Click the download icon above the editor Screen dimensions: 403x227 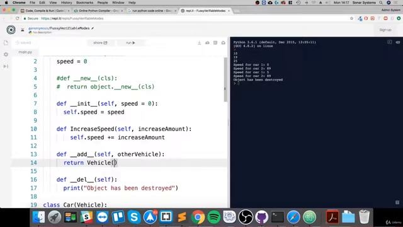[199, 43]
